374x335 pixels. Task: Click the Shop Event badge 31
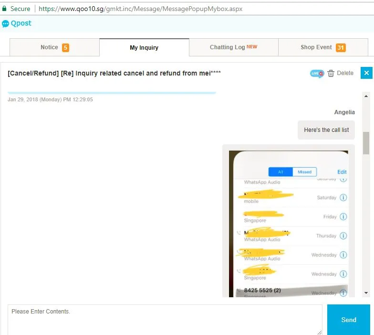(x=341, y=47)
